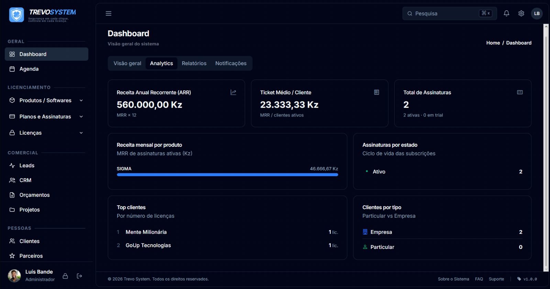This screenshot has width=550, height=289.
Task: Expand the Licenças submenu
Action: point(47,133)
